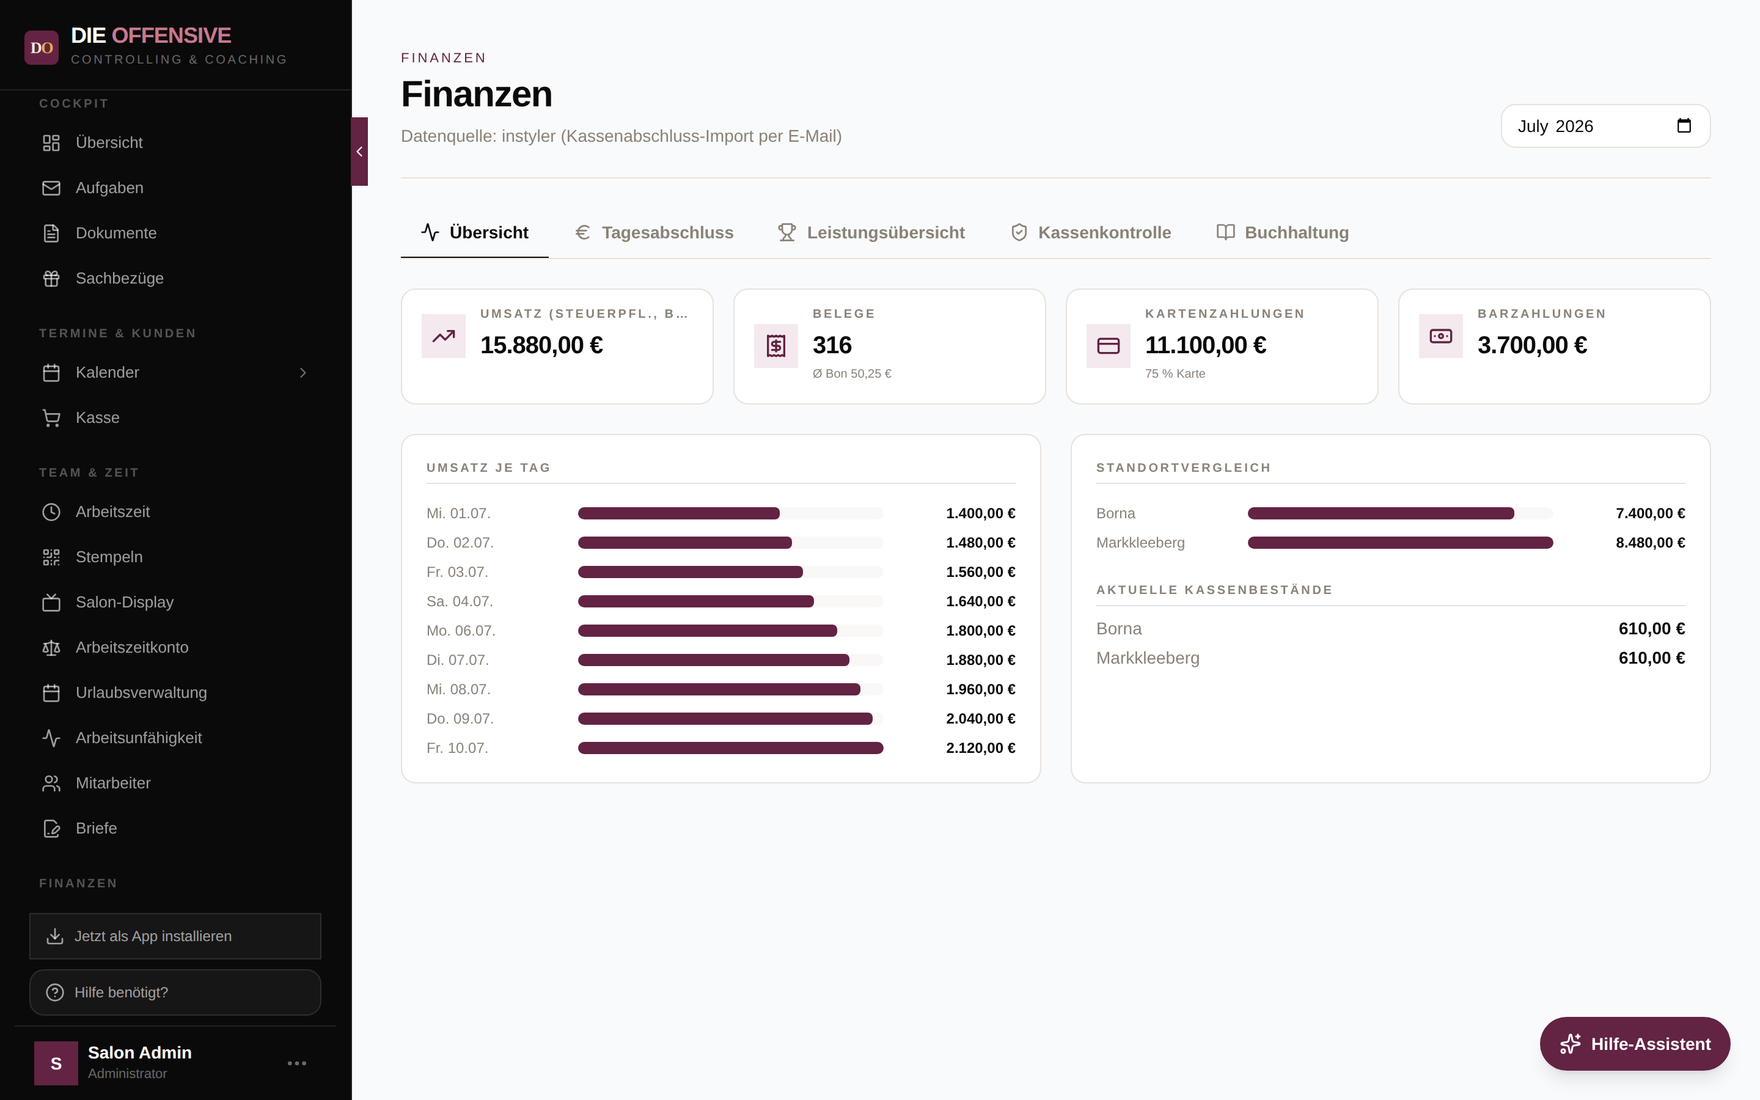This screenshot has width=1760, height=1100.
Task: Collapse the sidebar with the chevron handle
Action: point(359,152)
